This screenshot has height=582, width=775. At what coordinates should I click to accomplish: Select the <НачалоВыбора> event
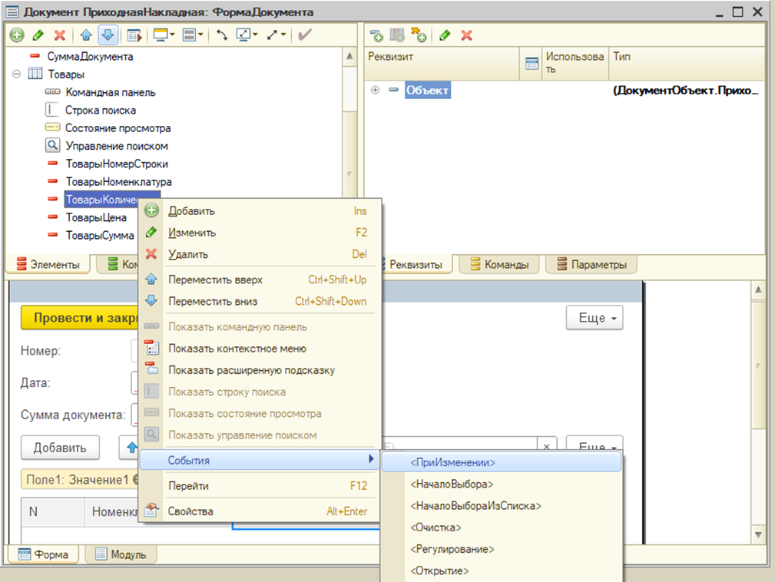point(502,484)
